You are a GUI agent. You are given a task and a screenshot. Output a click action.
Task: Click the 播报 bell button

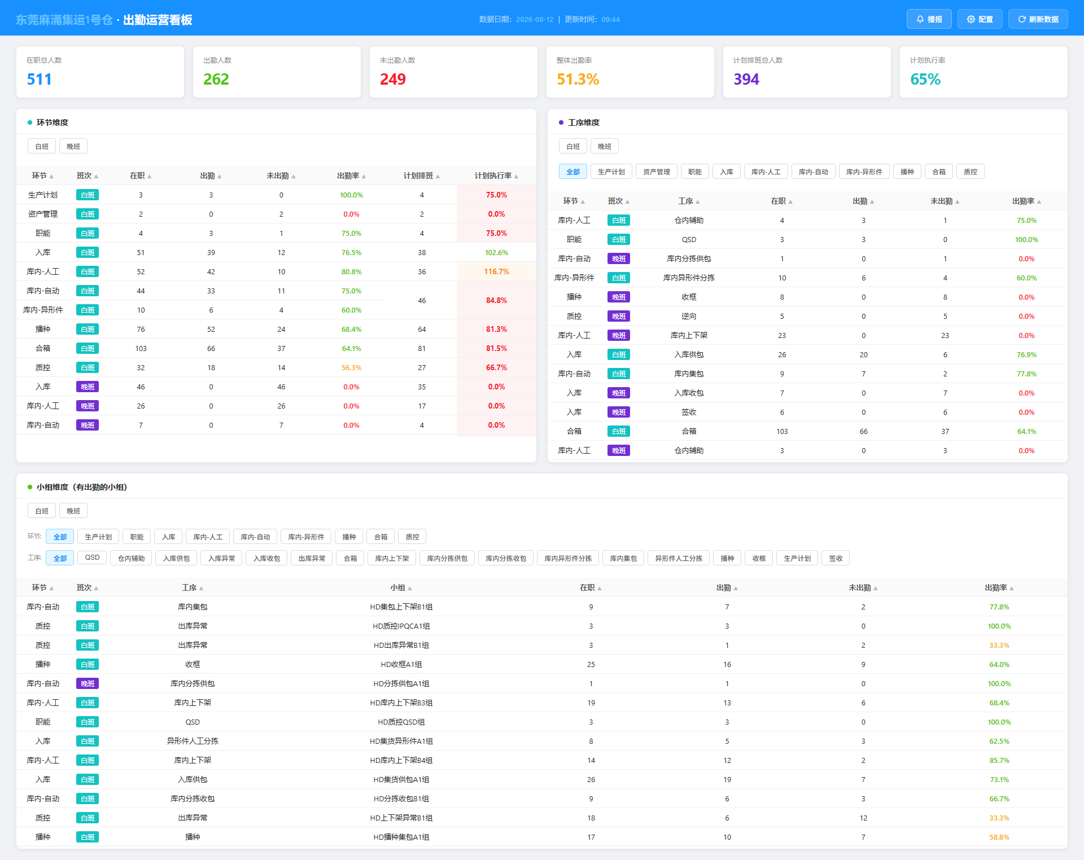click(x=929, y=19)
